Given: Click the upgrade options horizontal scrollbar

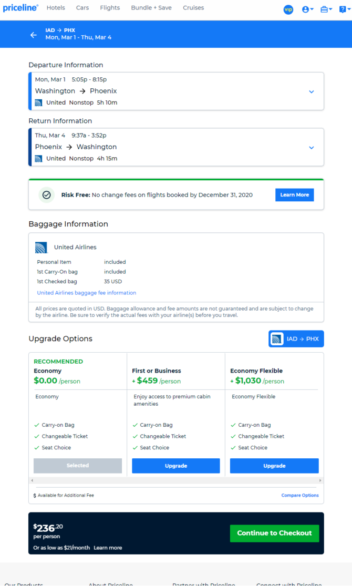Looking at the screenshot, I should click(176, 480).
